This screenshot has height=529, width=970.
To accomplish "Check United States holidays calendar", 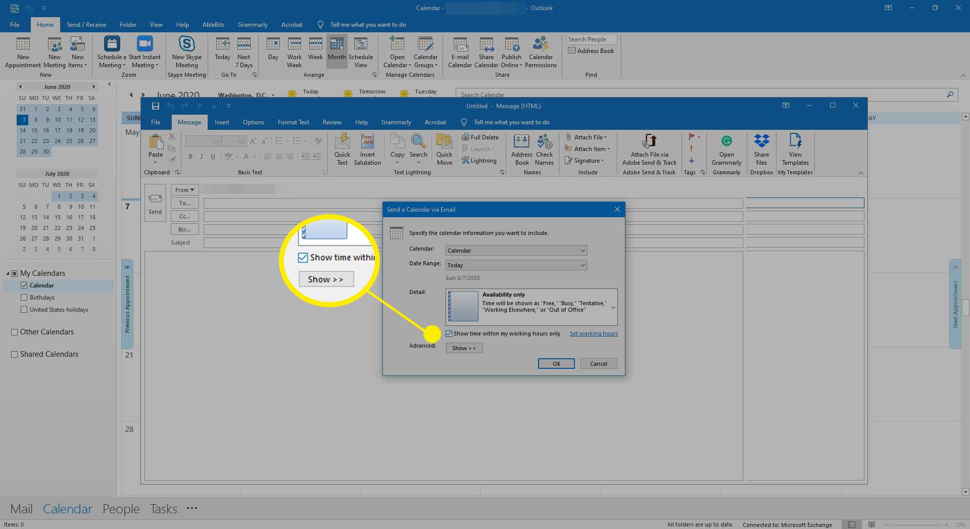I will coord(24,310).
